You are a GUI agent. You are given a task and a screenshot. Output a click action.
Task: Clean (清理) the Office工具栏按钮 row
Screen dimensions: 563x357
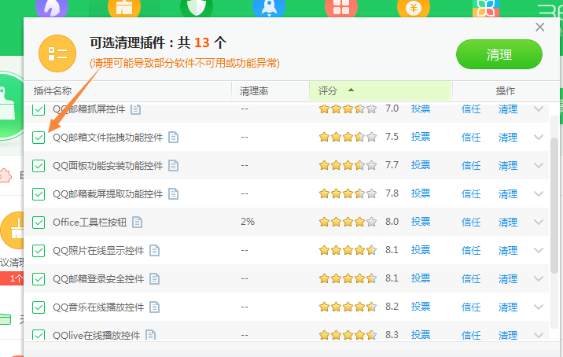[x=508, y=223]
